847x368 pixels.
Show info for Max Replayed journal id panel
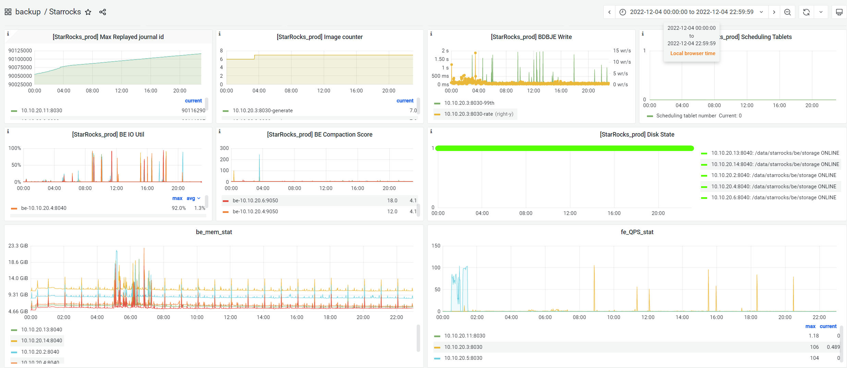point(8,34)
